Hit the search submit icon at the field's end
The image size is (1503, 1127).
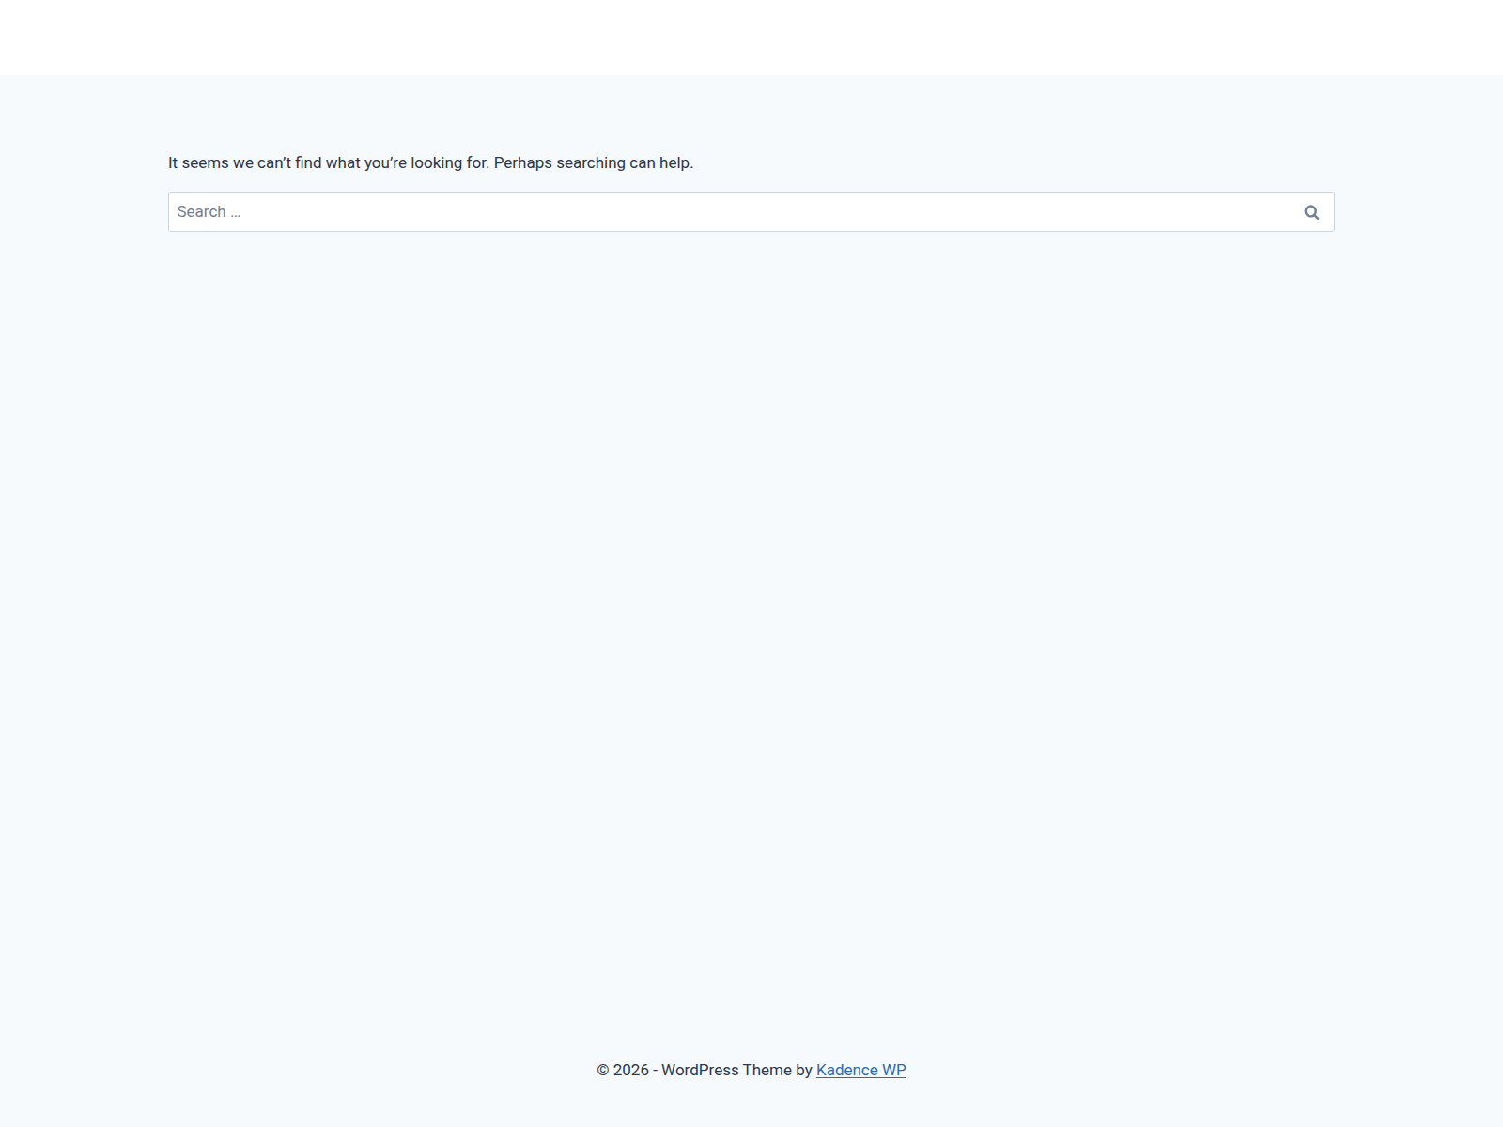click(1311, 212)
